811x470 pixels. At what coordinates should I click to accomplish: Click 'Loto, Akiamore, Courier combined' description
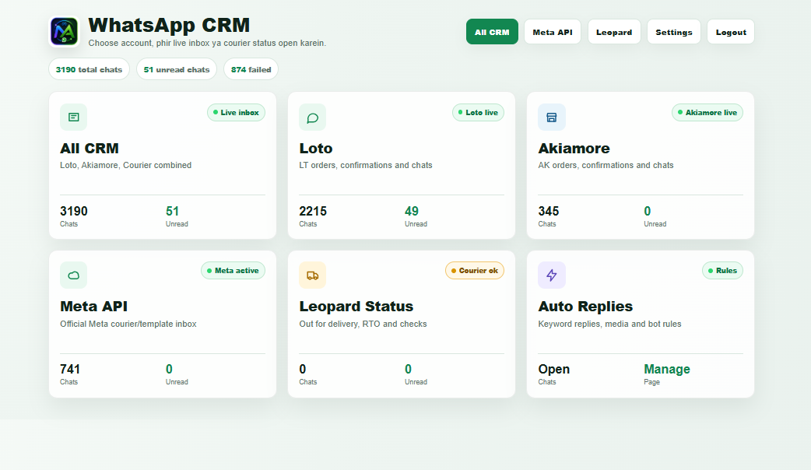click(125, 166)
